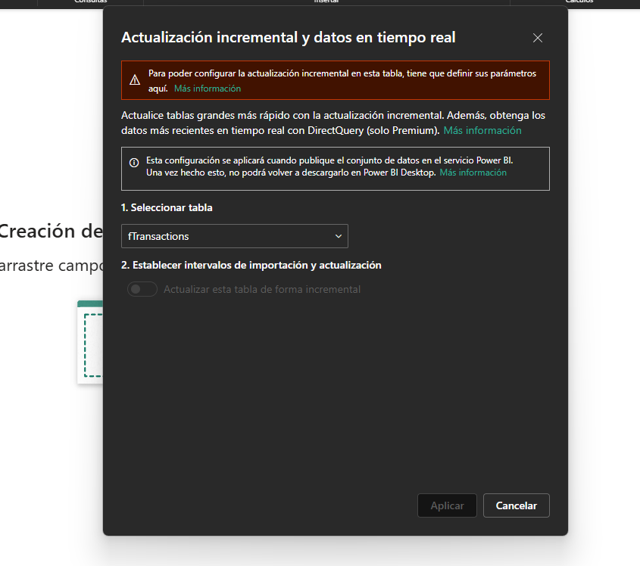Viewport: 640px width, 566px height.
Task: Open 'Más información' link in info notice
Action: 473,173
